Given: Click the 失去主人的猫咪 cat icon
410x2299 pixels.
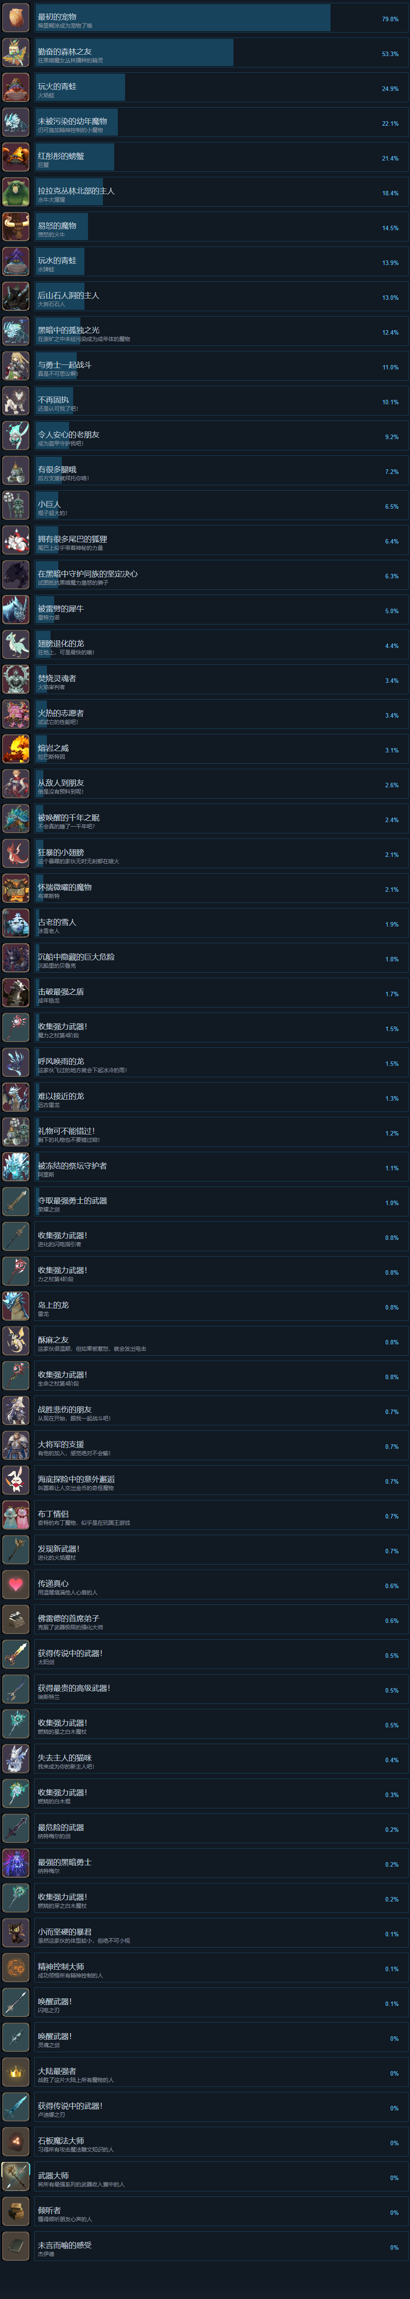Looking at the screenshot, I should pos(16,1758).
